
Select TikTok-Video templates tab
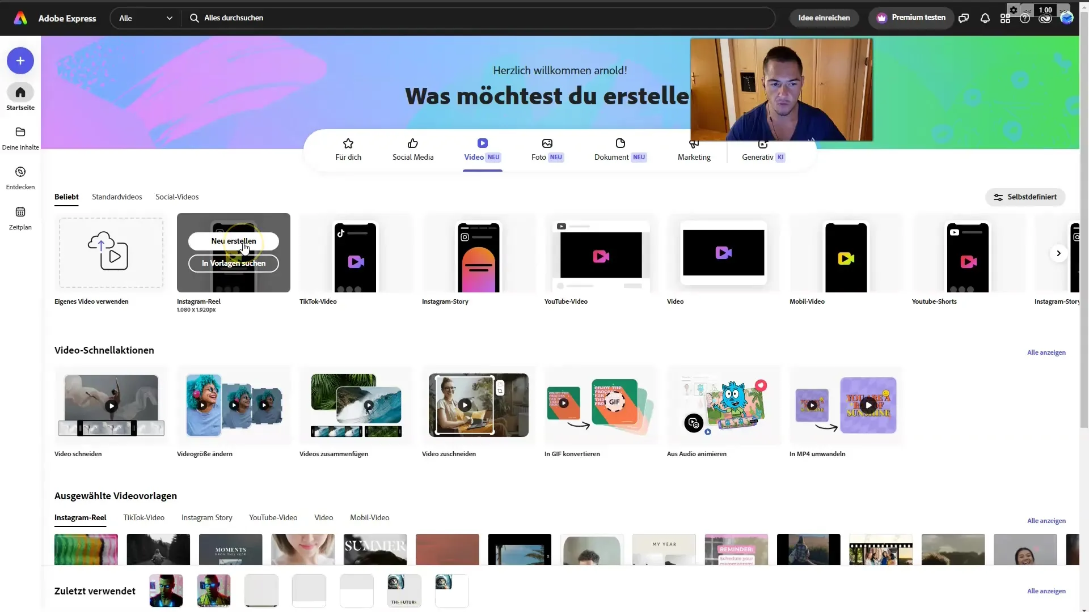coord(144,518)
